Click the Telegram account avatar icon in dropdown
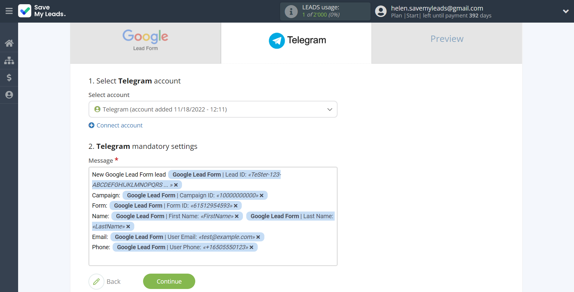The height and width of the screenshot is (292, 574). [97, 109]
